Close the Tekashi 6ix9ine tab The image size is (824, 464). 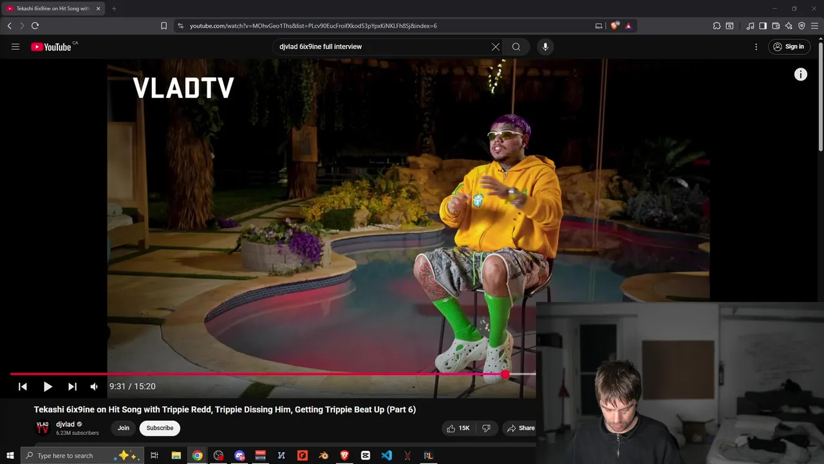[98, 8]
